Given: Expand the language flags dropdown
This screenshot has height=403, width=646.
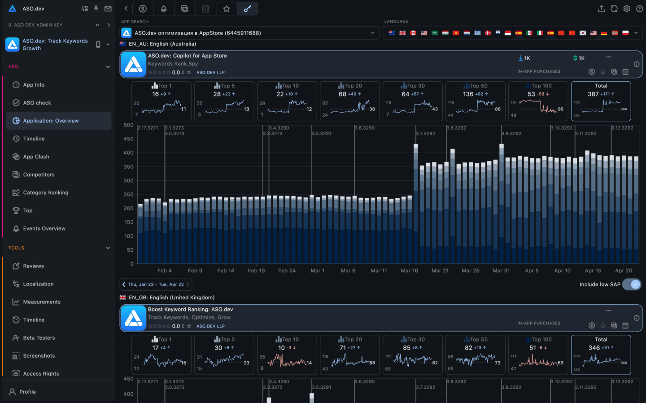Looking at the screenshot, I should click(636, 32).
